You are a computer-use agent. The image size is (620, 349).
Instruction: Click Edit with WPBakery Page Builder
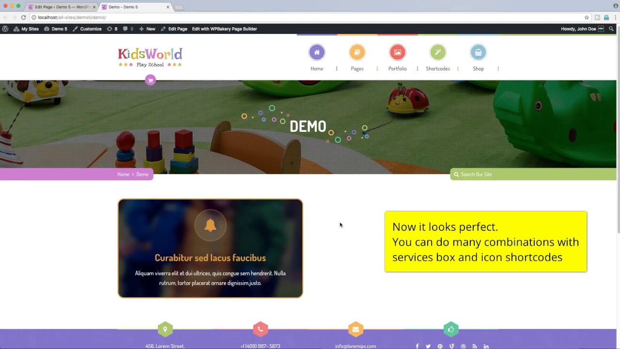pos(224,29)
